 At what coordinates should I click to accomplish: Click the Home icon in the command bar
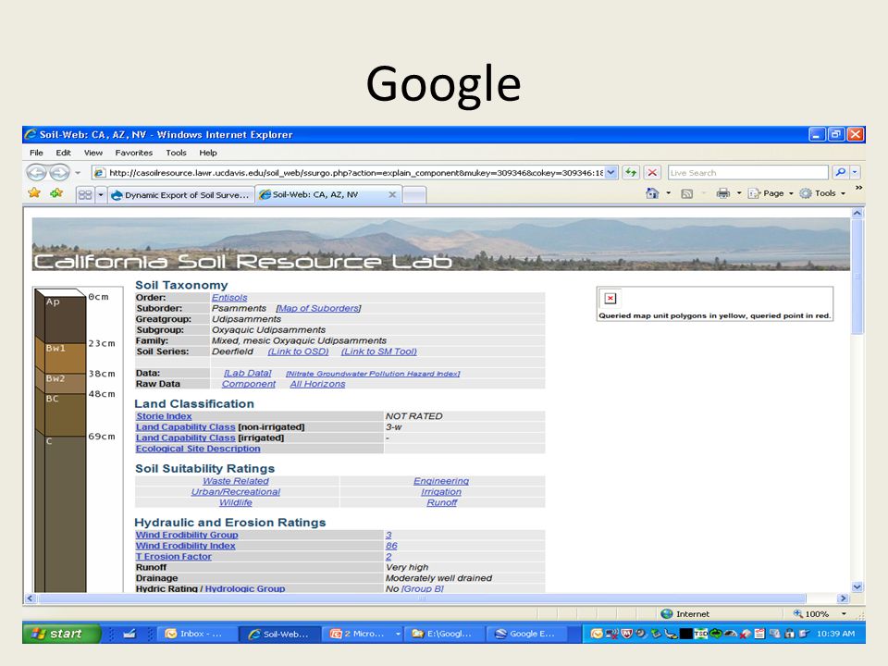click(652, 193)
